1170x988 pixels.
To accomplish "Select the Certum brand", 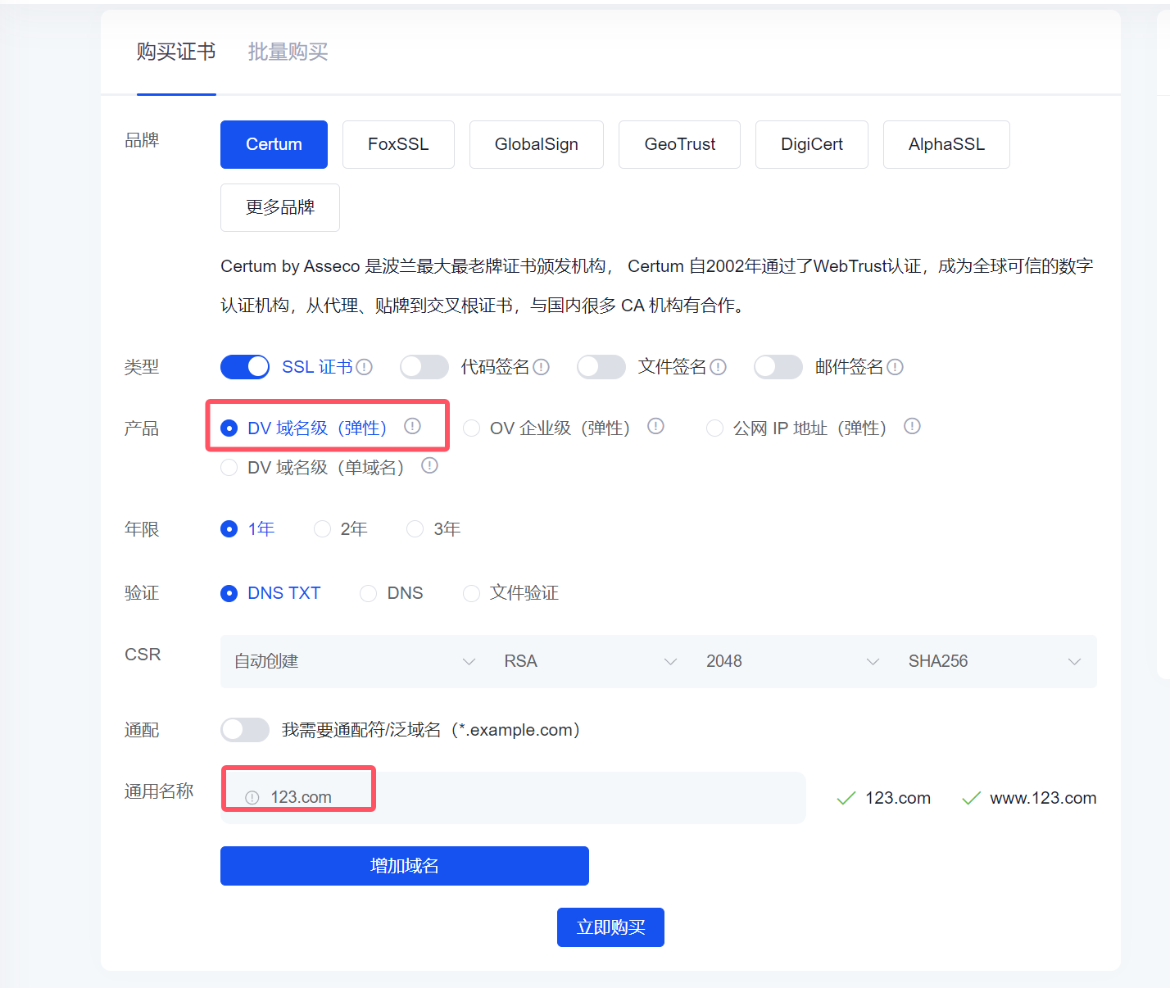I will [x=274, y=144].
